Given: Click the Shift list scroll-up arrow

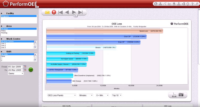Looking at the screenshot, I should [x=35, y=55].
